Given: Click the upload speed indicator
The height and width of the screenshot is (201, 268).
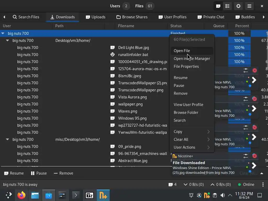Looking at the screenshot, I should coord(221,185).
